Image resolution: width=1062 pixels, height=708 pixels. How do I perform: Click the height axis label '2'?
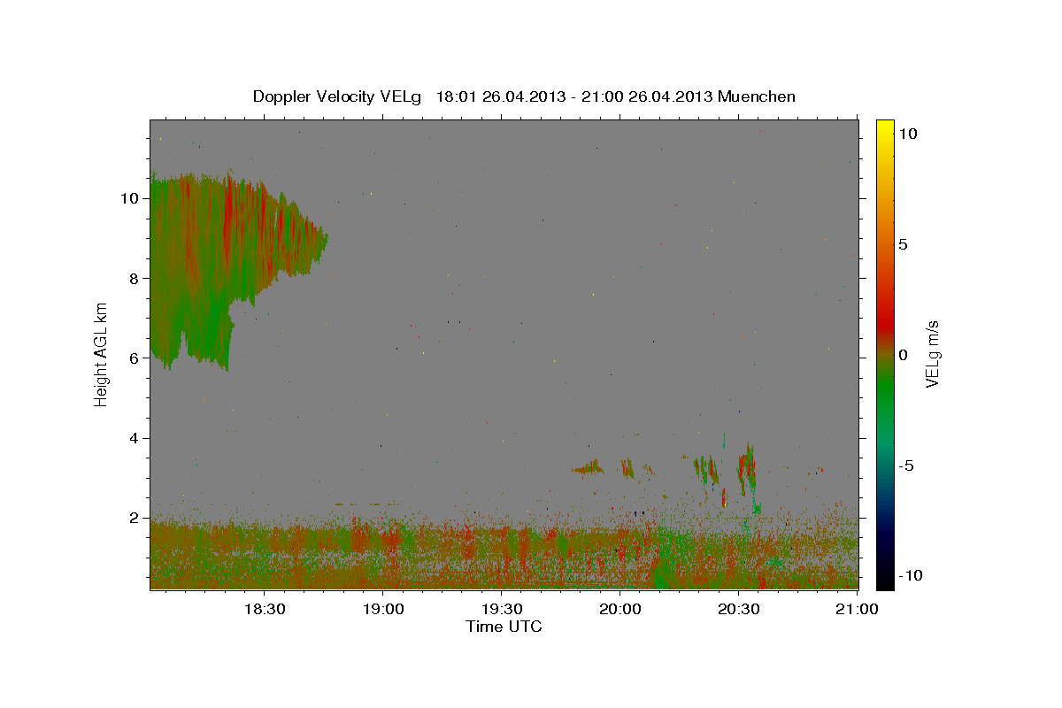[x=134, y=518]
